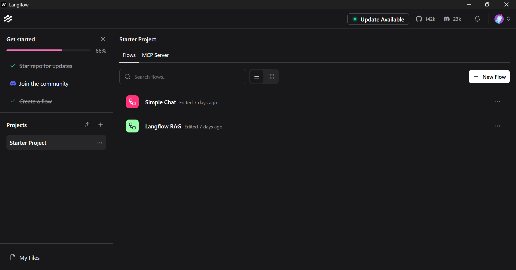Click the Discord icon beside Join the community
The image size is (516, 270).
[13, 83]
